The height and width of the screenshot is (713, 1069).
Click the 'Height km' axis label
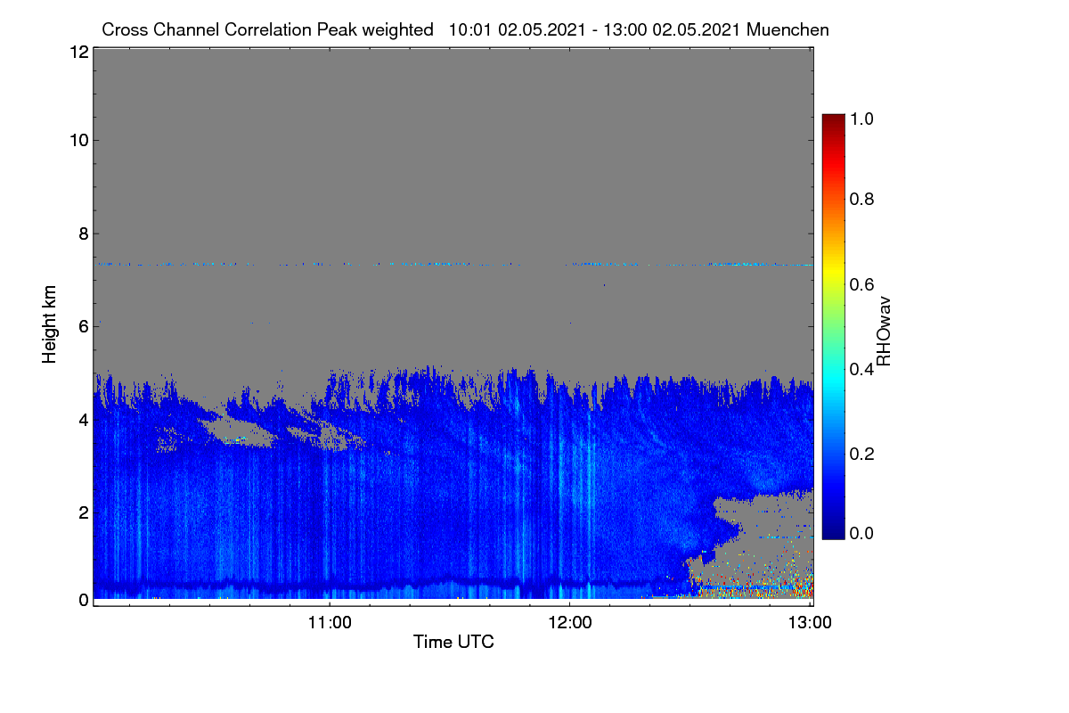pos(50,324)
